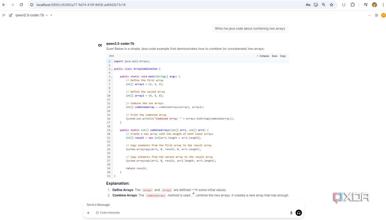Fold the combineArrays method at line 19
Viewport: 386px width, 220px height.
[x=112, y=131]
